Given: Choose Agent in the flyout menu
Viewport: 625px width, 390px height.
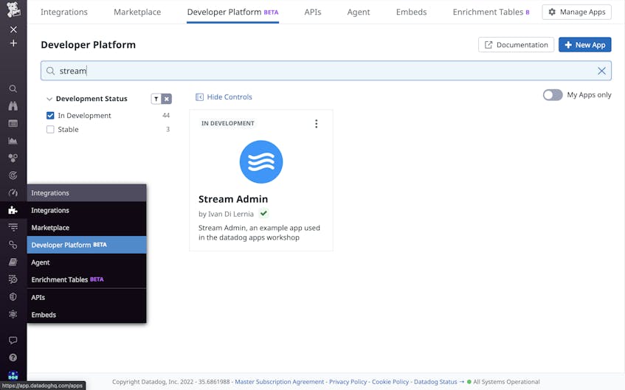Looking at the screenshot, I should 86,262.
